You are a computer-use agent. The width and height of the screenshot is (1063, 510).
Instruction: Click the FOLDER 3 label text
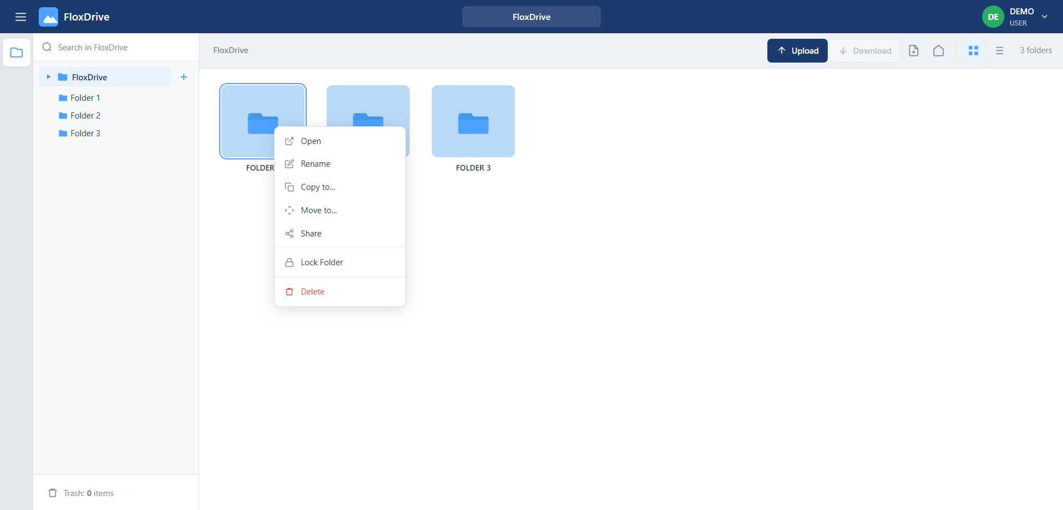coord(473,168)
